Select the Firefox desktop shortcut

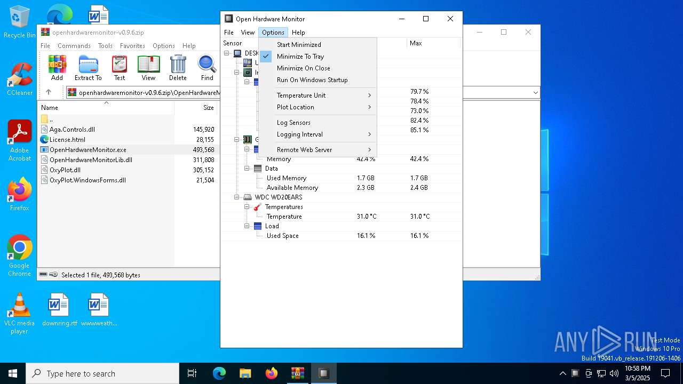coord(20,194)
